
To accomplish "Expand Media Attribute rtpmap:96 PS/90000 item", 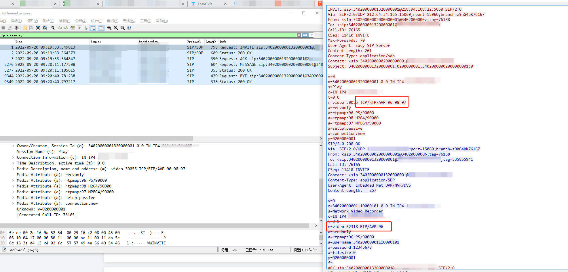I will coord(13,180).
